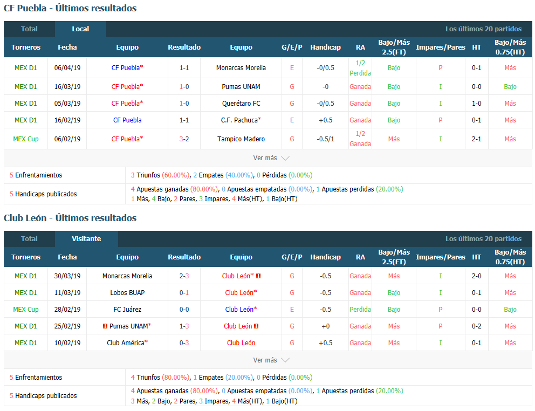Open Querétaro FC team link
Screen dimensions: 535x411
click(x=241, y=104)
